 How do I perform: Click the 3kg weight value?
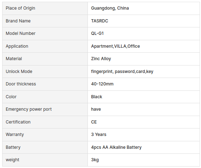95,160
